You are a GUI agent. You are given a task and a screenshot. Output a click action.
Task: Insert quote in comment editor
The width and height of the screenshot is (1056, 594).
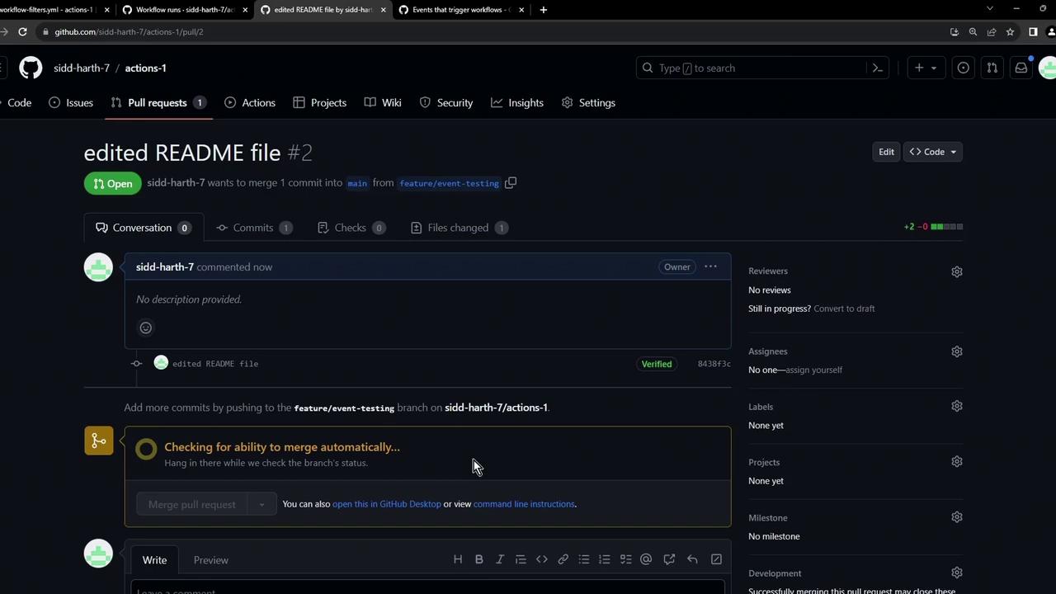click(521, 559)
